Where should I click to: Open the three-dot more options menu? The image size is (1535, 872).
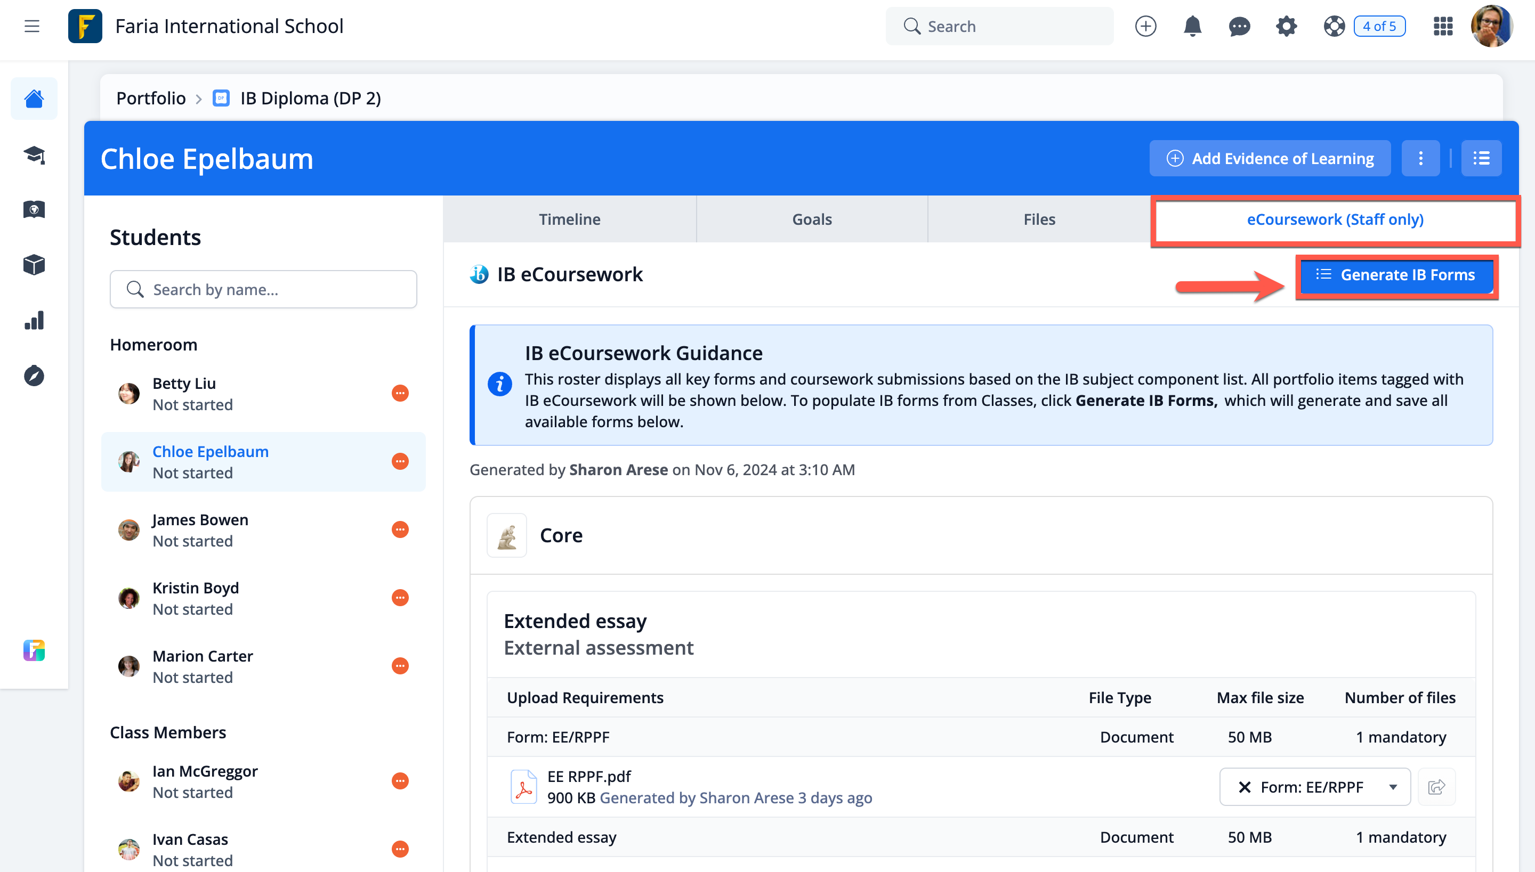click(1420, 158)
